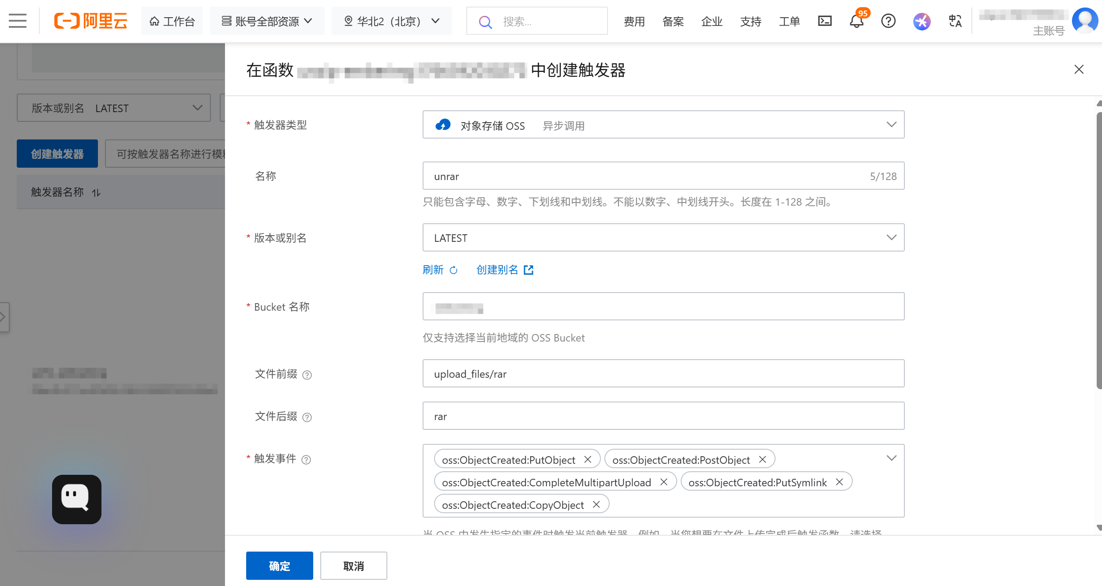Remove the oss:ObjectCreated:PutSymlink event tag
Image resolution: width=1102 pixels, height=586 pixels.
click(x=839, y=482)
